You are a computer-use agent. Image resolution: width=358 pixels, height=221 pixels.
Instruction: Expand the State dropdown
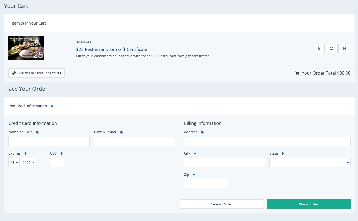tap(310, 162)
